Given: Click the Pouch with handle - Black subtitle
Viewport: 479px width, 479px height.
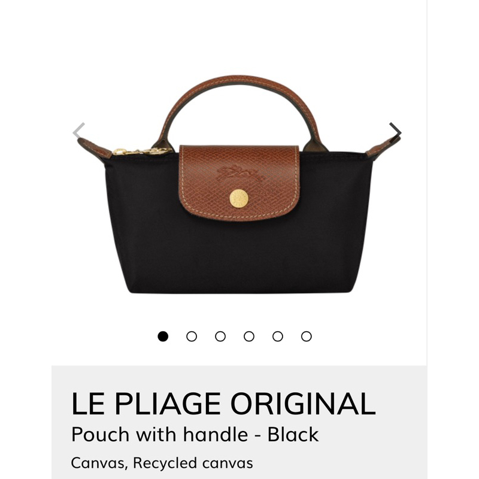Looking at the screenshot, I should [x=195, y=435].
